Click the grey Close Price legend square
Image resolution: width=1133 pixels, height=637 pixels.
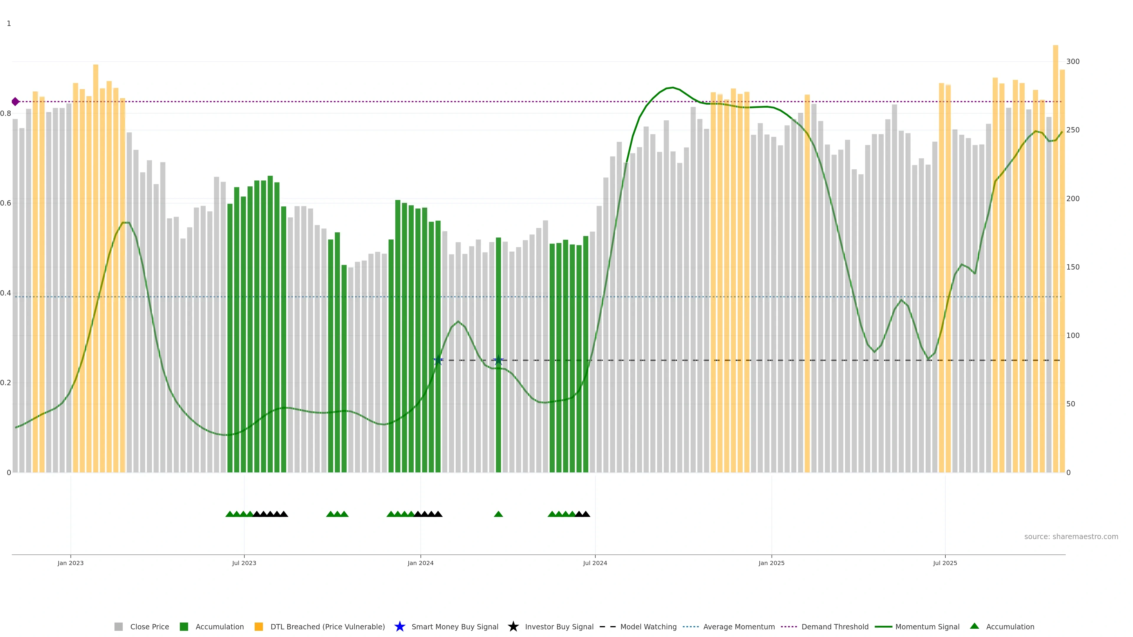click(x=118, y=626)
